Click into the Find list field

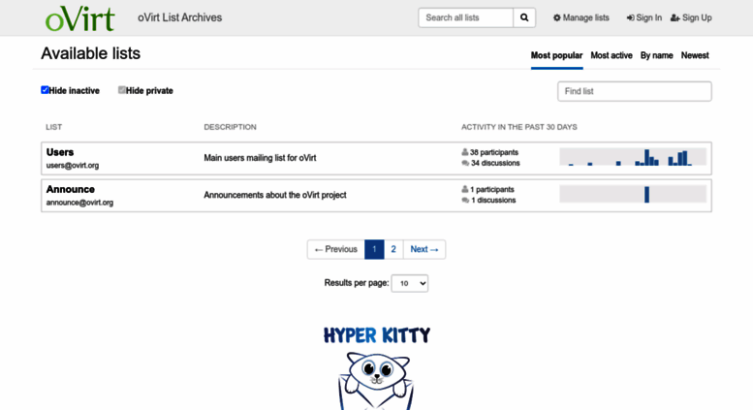(635, 91)
